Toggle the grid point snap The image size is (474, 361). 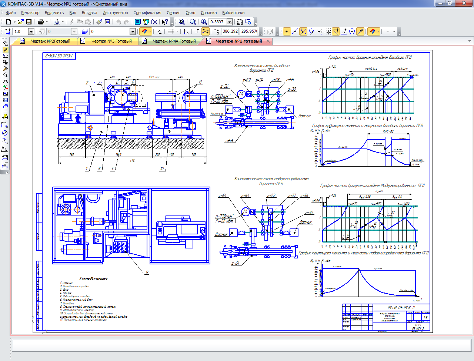tap(327, 31)
